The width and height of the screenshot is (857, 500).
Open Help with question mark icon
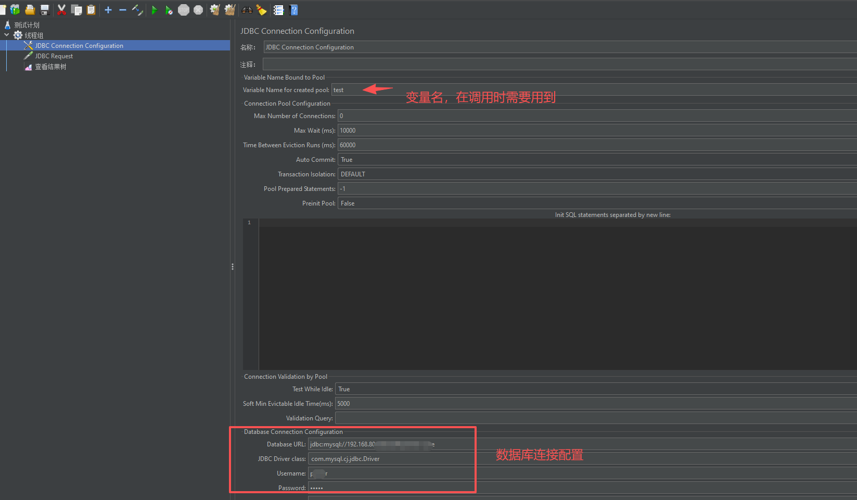coord(293,10)
